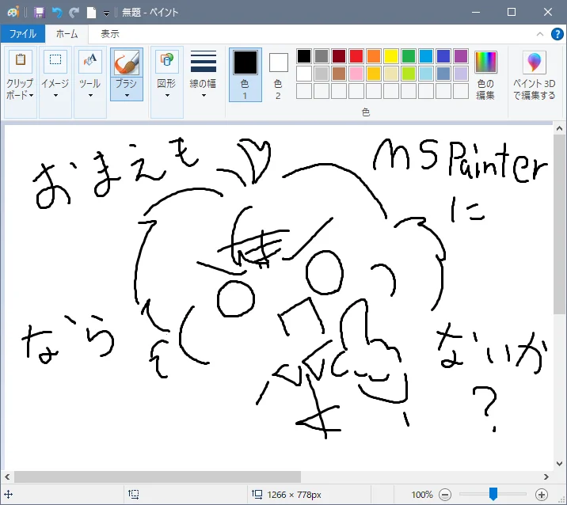Select the ブラシ brush tool icon
The height and width of the screenshot is (505, 567).
point(127,63)
